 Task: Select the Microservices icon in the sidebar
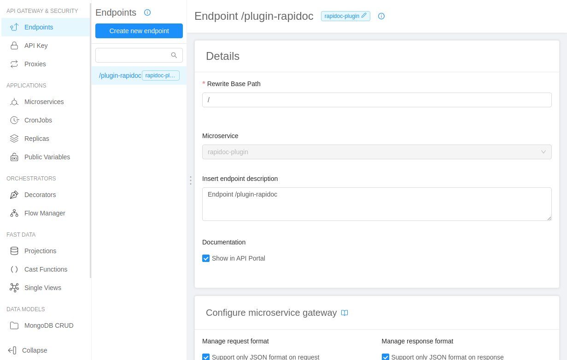pyautogui.click(x=14, y=102)
